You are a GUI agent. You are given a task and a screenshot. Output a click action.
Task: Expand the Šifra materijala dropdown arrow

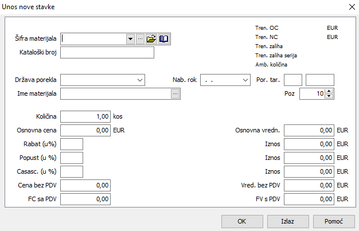coord(130,38)
